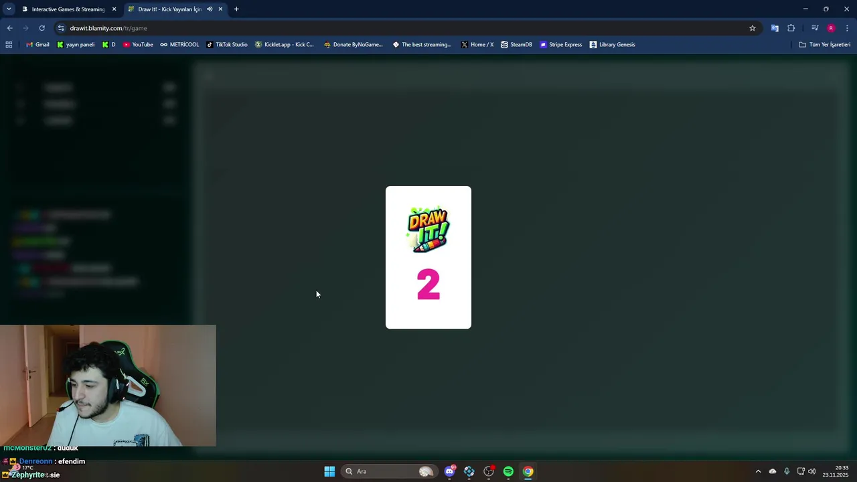This screenshot has width=857, height=482.
Task: Reload the current page
Action: 42,28
